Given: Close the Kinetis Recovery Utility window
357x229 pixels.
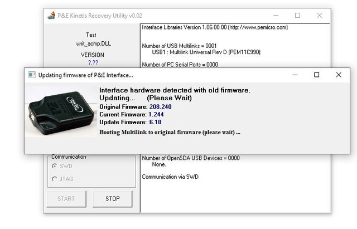Looking at the screenshot, I should tap(320, 16).
